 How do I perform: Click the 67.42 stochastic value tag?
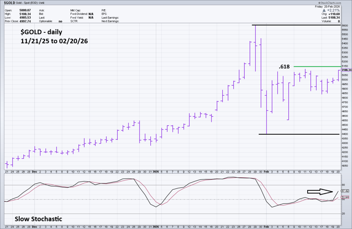(345, 190)
